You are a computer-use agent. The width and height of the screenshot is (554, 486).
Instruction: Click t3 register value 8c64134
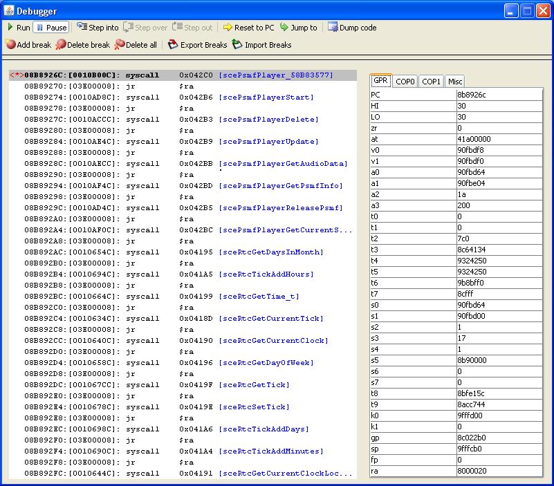pos(499,250)
